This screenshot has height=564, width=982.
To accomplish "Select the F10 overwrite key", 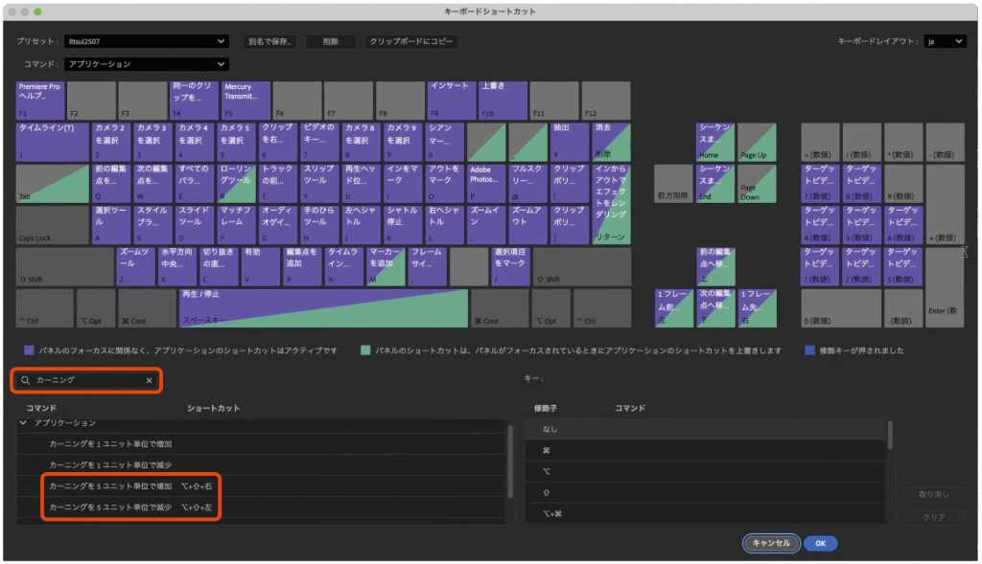I will [x=503, y=101].
